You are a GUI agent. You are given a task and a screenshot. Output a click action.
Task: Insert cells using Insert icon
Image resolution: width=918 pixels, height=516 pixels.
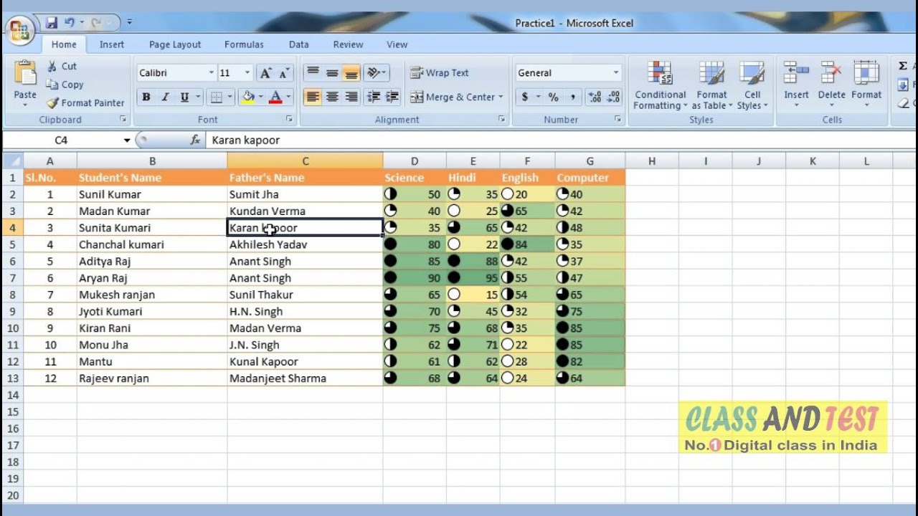pyautogui.click(x=796, y=72)
